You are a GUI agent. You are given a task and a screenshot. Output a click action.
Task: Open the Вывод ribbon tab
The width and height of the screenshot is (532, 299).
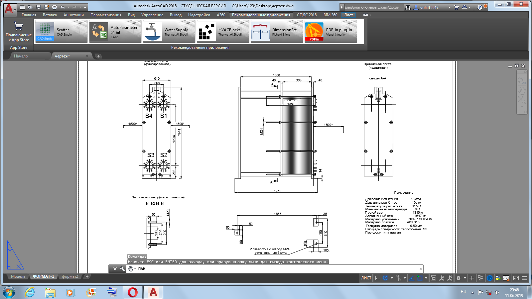click(176, 15)
